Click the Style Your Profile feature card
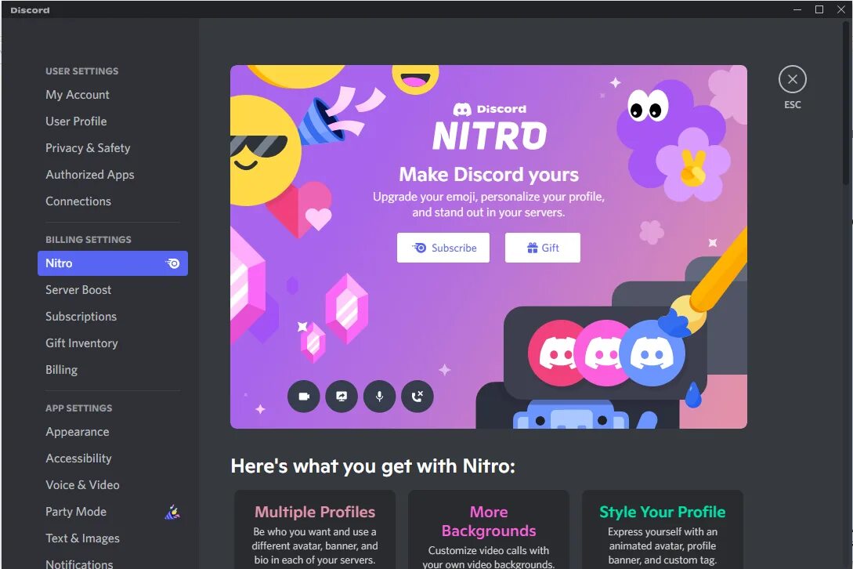This screenshot has height=569, width=853. (663, 530)
